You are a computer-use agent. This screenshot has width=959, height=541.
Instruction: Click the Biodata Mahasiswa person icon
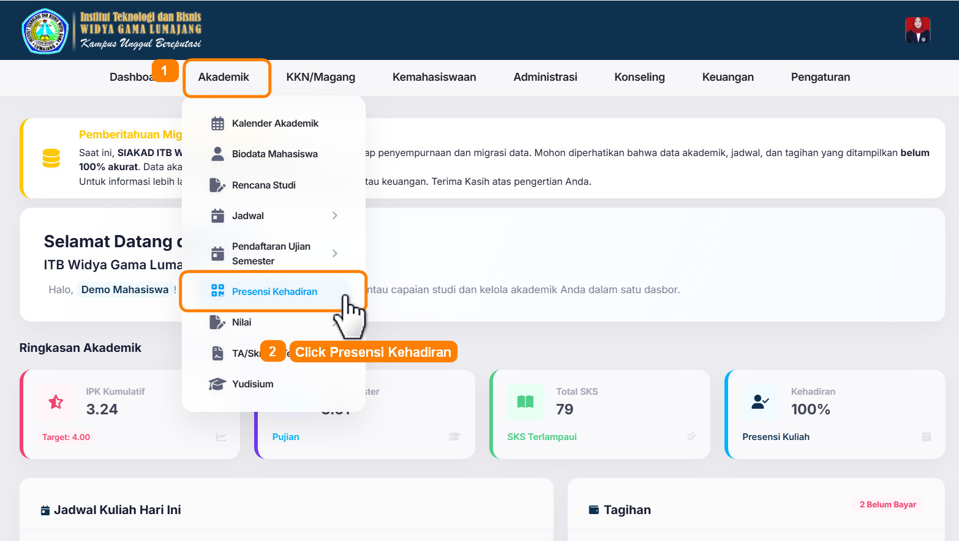[217, 154]
